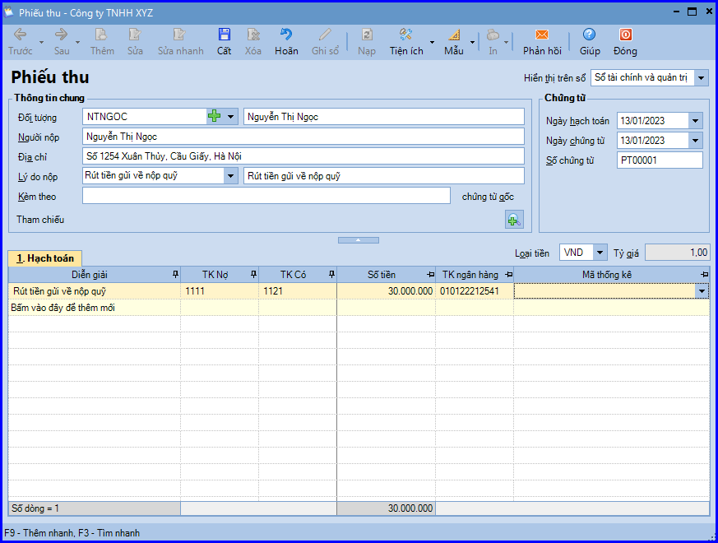This screenshot has height=543, width=718.
Task: Click the Tỷ giá field
Action: click(677, 253)
